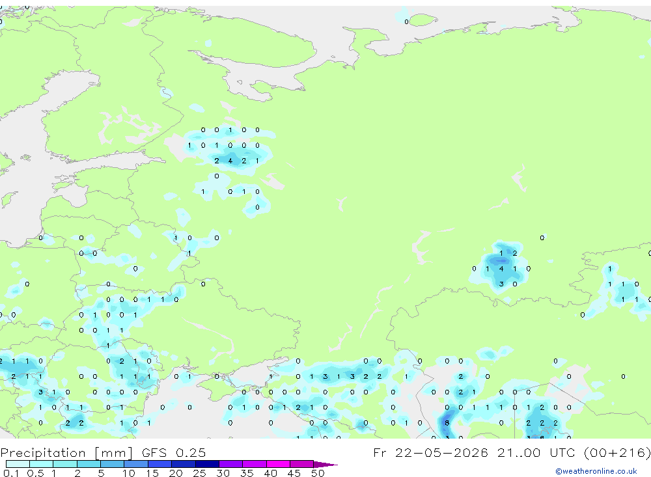Click the '10' legend scale label
Screen dimensions: 651x477
pyautogui.click(x=128, y=473)
